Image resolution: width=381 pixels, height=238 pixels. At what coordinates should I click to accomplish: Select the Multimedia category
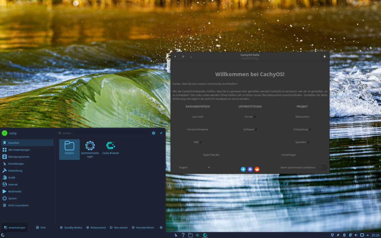pos(28,192)
